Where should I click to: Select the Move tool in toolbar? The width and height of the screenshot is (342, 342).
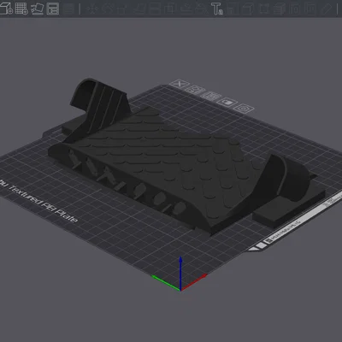coord(91,9)
